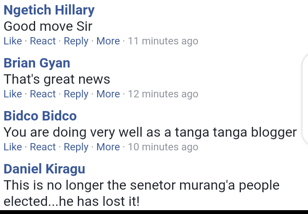Reply to Ngetich Hillary's comment
This screenshot has width=308, height=214.
tap(76, 41)
